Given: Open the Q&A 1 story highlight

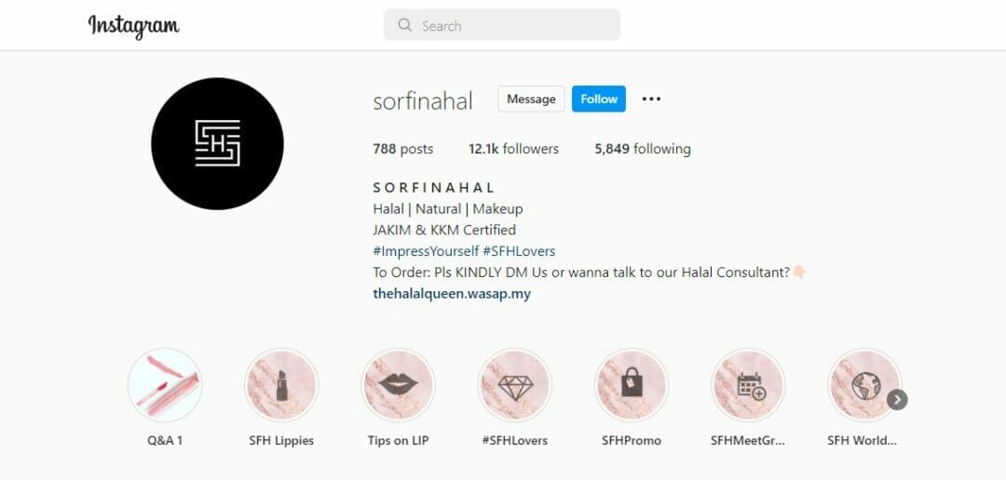Looking at the screenshot, I should tap(165, 385).
